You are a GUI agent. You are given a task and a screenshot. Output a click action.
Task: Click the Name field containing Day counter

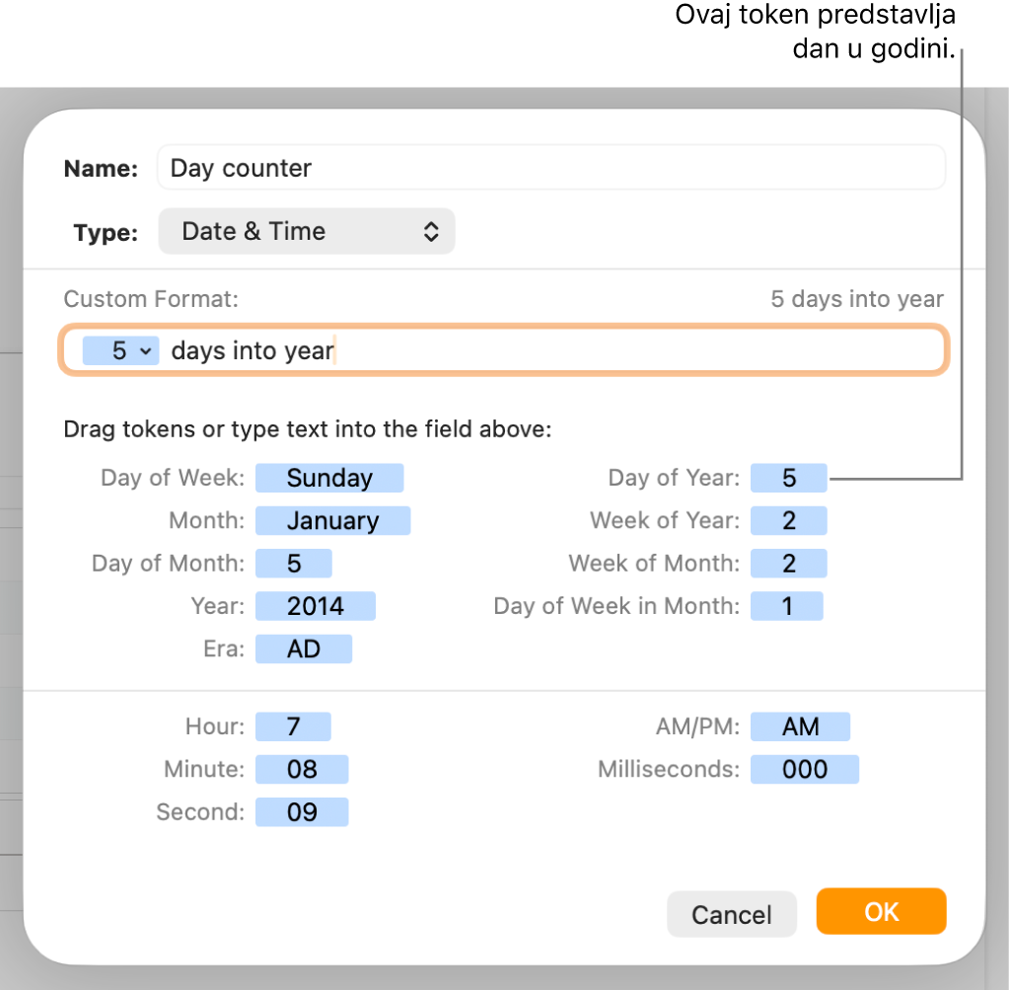(x=550, y=168)
